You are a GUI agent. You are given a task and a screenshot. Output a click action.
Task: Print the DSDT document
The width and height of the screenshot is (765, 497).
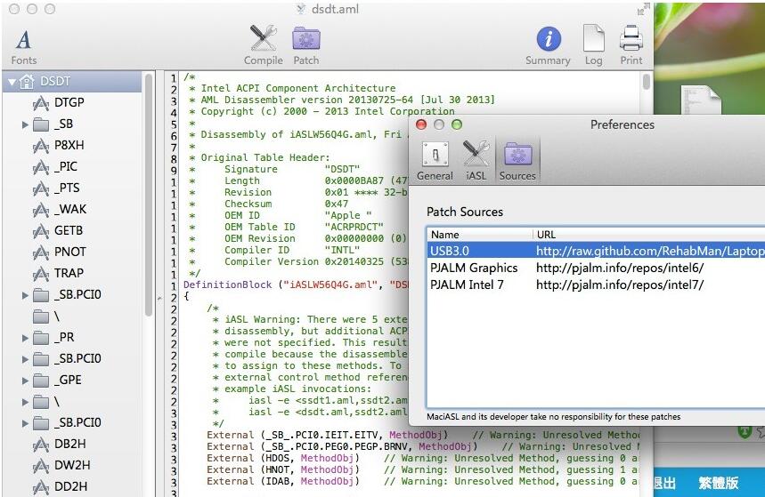(631, 45)
